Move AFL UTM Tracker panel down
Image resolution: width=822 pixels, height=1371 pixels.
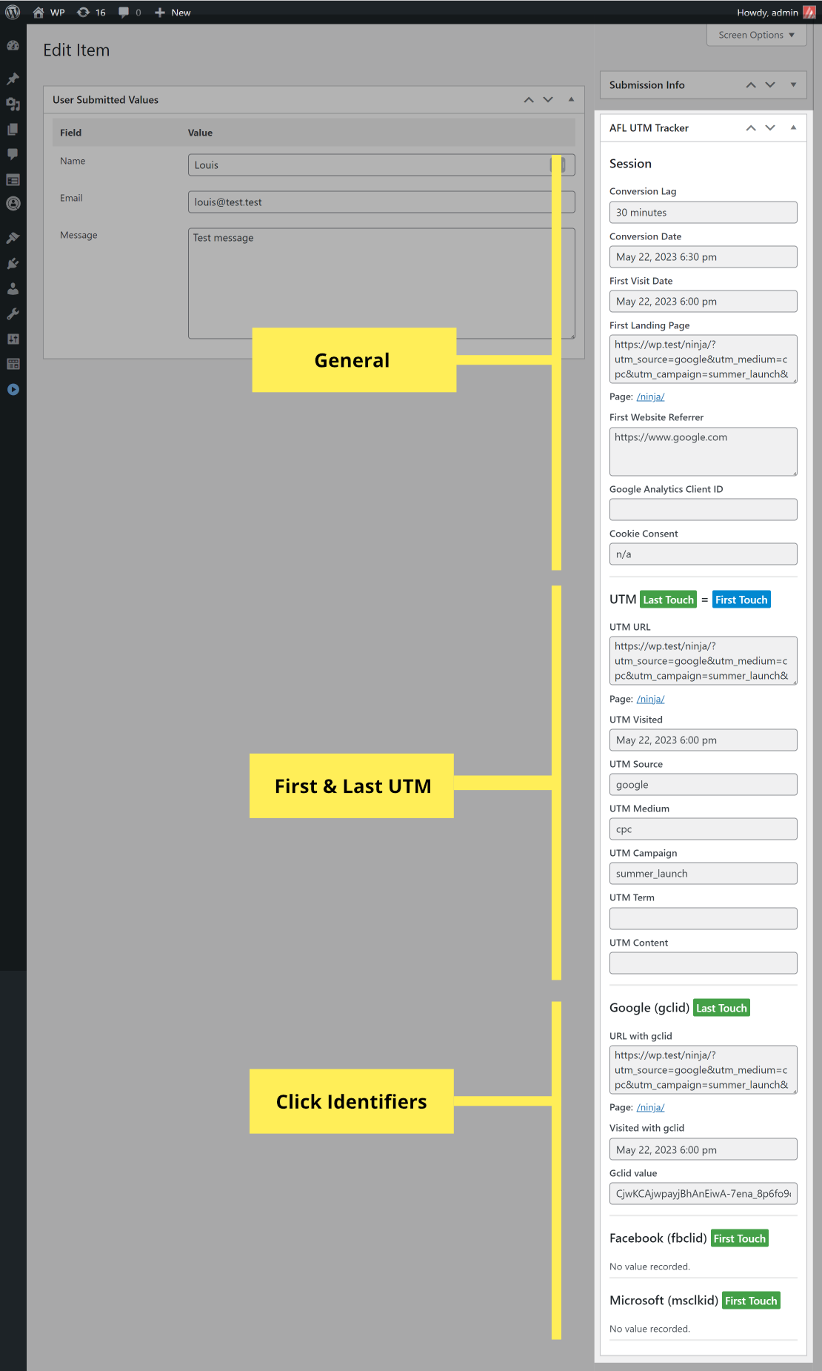(x=770, y=127)
